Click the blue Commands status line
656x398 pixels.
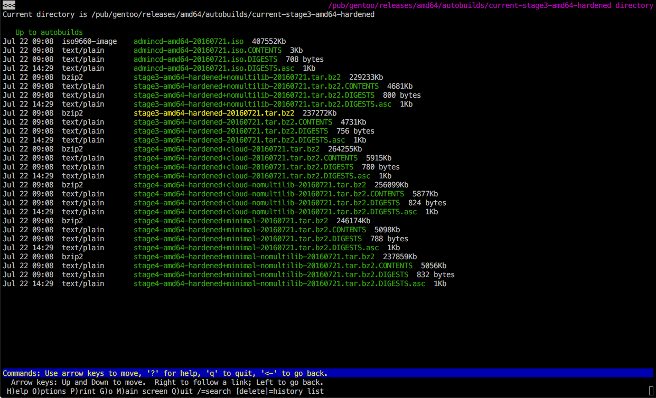point(328,373)
